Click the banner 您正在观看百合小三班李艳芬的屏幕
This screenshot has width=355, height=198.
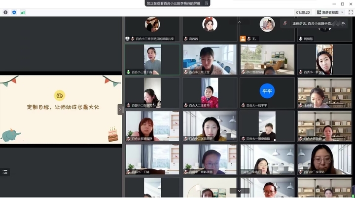(174, 3)
